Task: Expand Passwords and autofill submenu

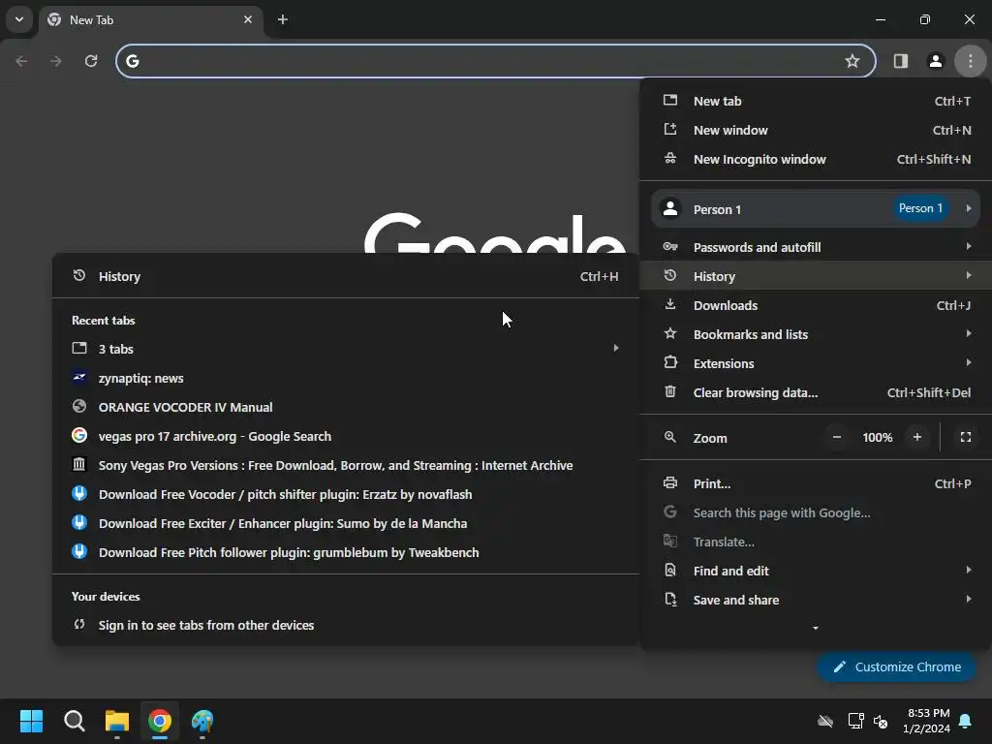Action: tap(816, 247)
